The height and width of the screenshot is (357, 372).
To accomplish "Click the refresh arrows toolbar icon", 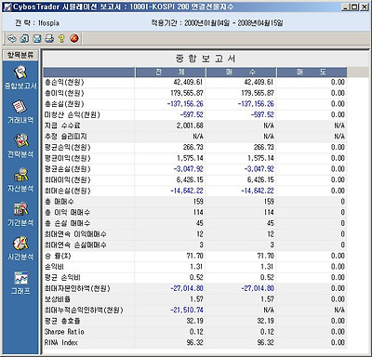I will (12, 38).
